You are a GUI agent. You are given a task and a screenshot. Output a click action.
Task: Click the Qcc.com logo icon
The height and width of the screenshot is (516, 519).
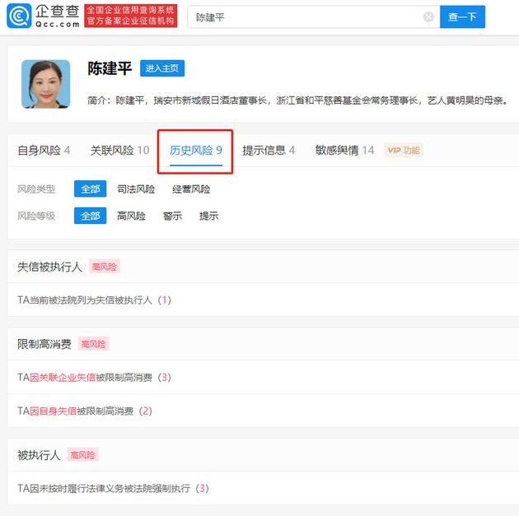click(x=20, y=16)
